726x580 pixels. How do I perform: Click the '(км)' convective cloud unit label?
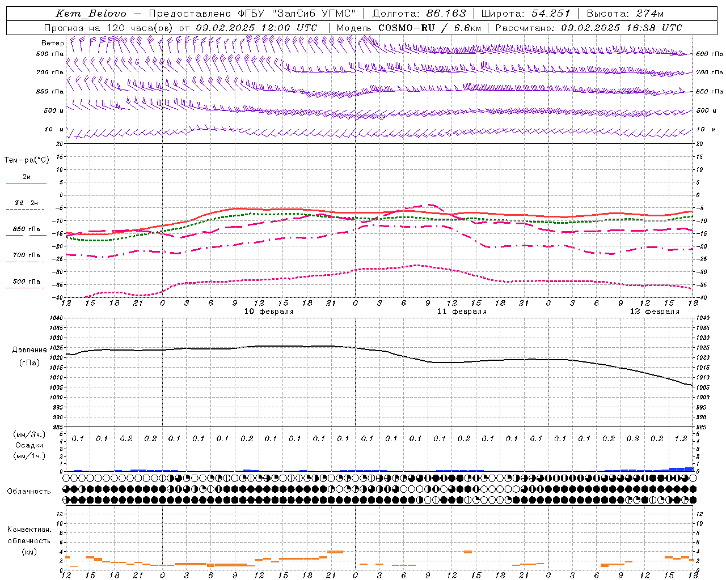coord(29,552)
